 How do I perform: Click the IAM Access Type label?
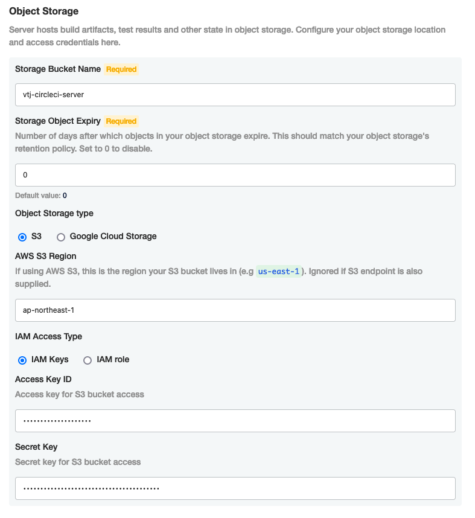(48, 336)
